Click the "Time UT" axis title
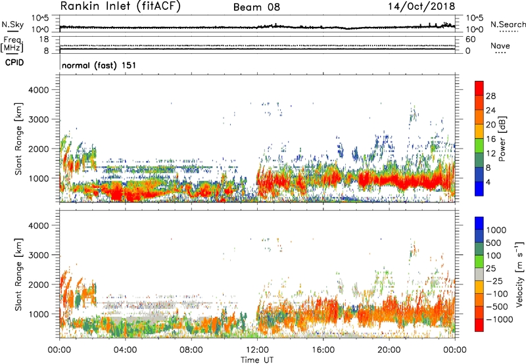Image resolution: width=526 pixels, height=364 pixels. pos(257,360)
